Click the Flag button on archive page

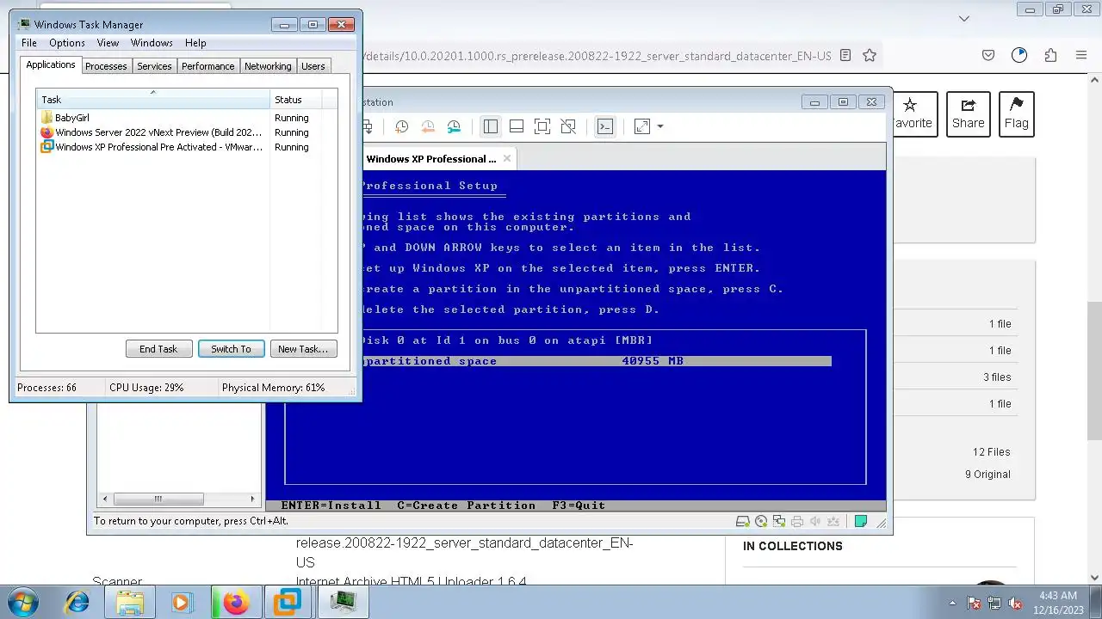(1016, 113)
